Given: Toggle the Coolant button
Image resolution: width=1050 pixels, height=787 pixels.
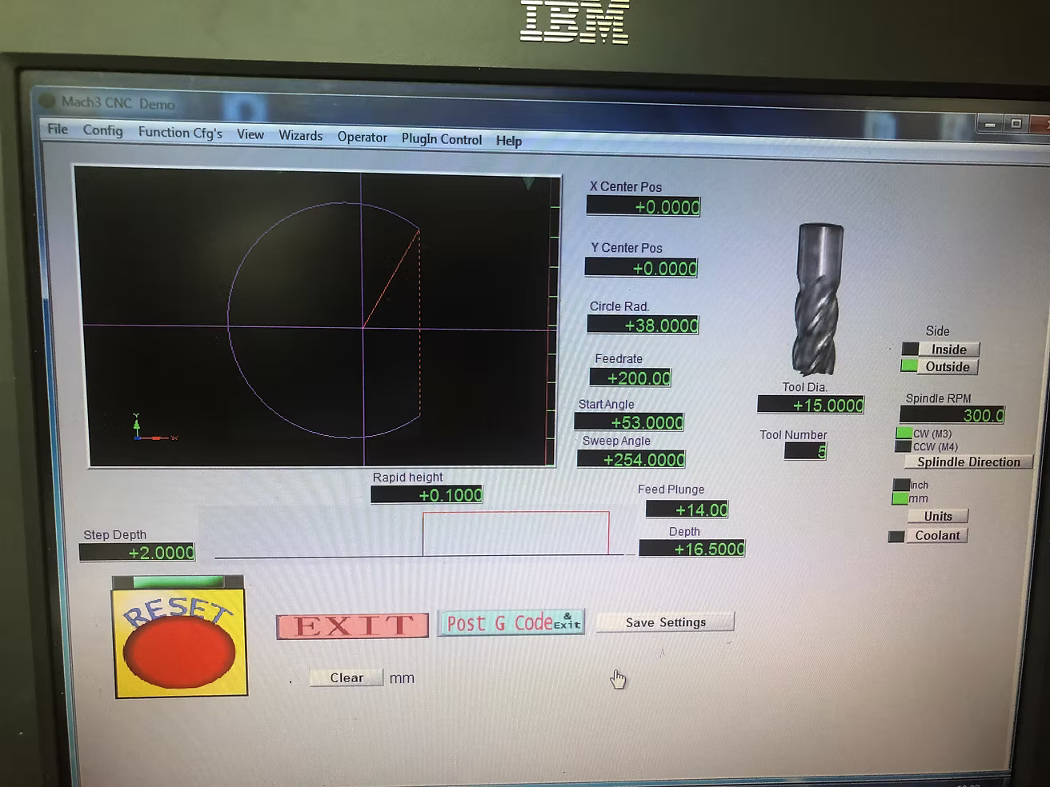Looking at the screenshot, I should (937, 536).
